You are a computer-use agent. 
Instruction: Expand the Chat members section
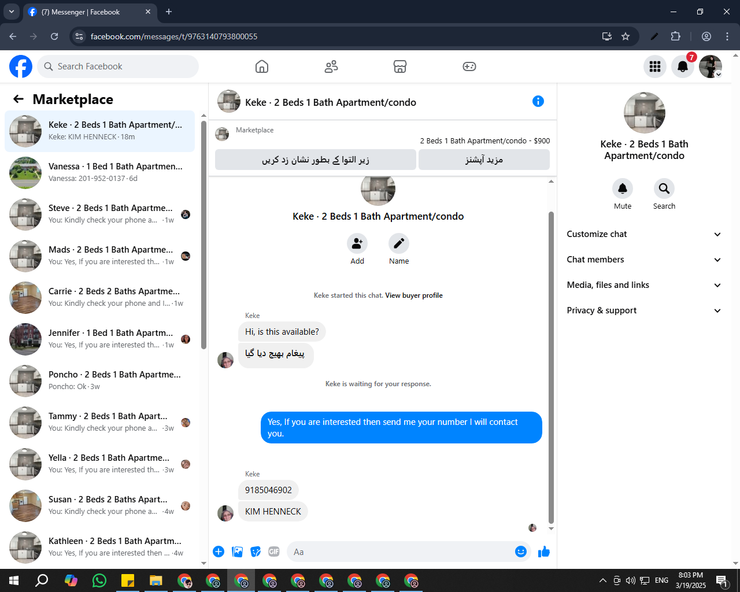(644, 260)
